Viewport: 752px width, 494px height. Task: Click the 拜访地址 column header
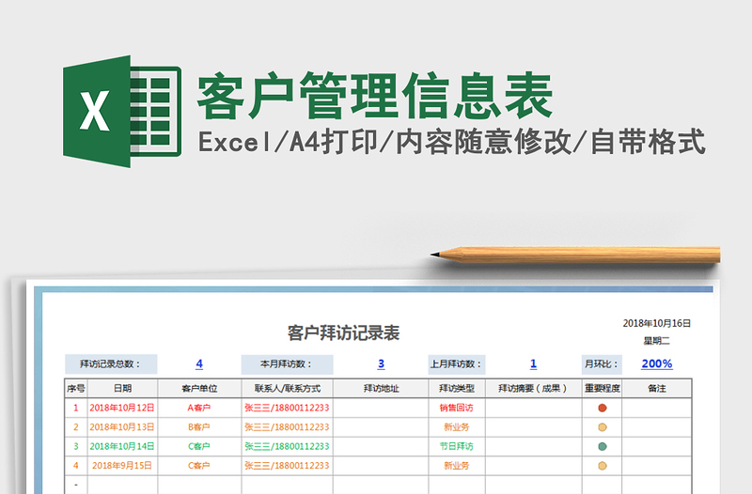(x=381, y=388)
